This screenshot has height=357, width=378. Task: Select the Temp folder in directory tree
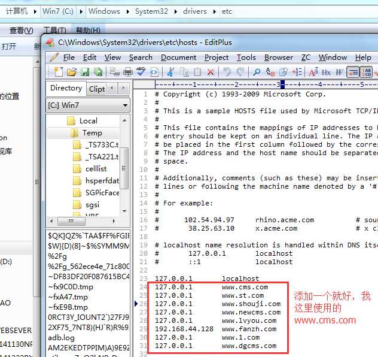tap(92, 133)
